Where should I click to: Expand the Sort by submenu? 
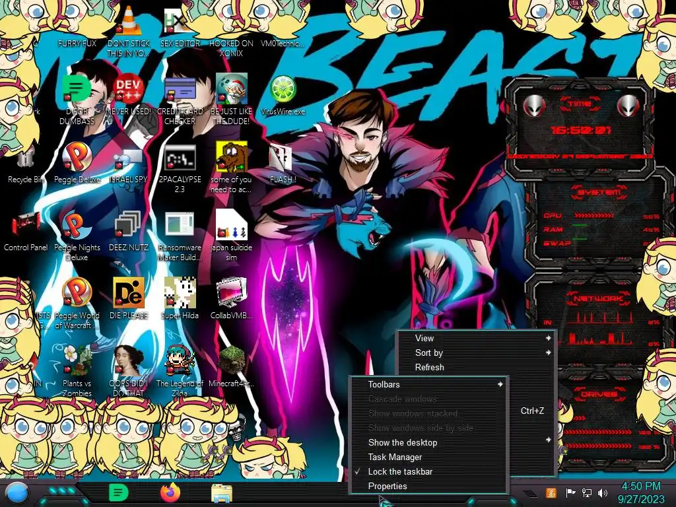(477, 353)
